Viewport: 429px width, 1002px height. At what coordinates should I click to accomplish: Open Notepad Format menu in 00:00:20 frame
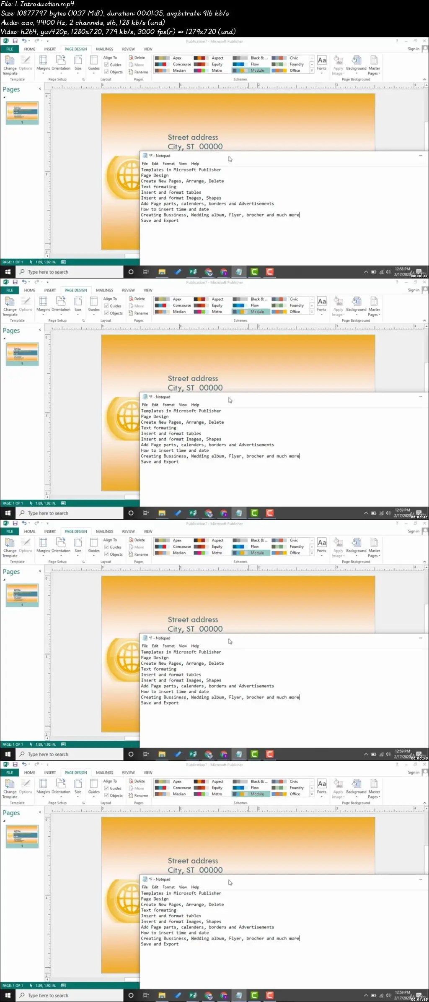[168, 164]
